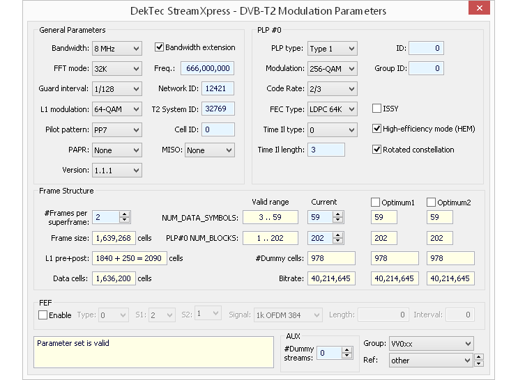The width and height of the screenshot is (518, 380).
Task: Increase Frames per superframe with up arrow
Action: (x=125, y=214)
